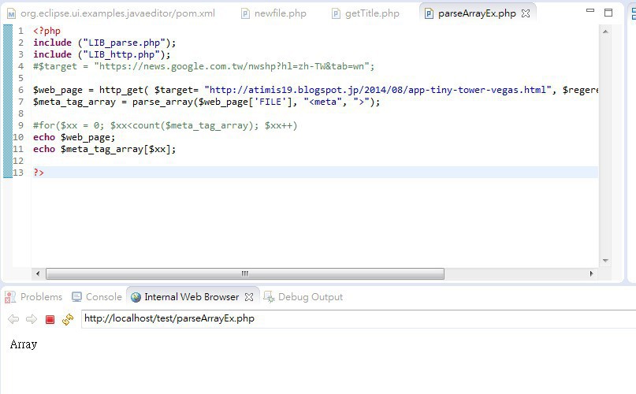Click the Debug Output icon
Screen dimensions: 636x394
(269, 297)
